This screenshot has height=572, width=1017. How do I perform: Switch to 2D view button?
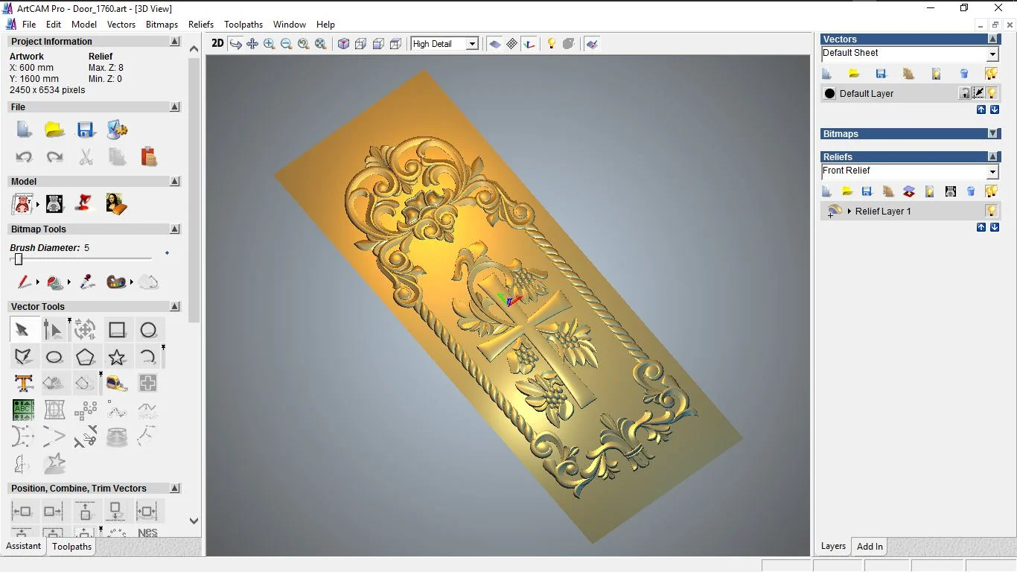click(x=217, y=43)
